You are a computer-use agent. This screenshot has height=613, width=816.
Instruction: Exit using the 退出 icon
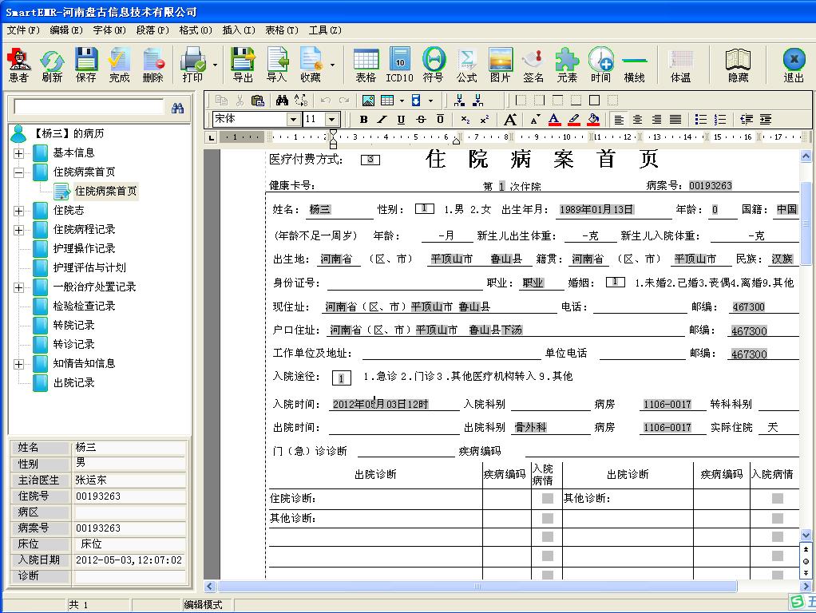[x=794, y=65]
